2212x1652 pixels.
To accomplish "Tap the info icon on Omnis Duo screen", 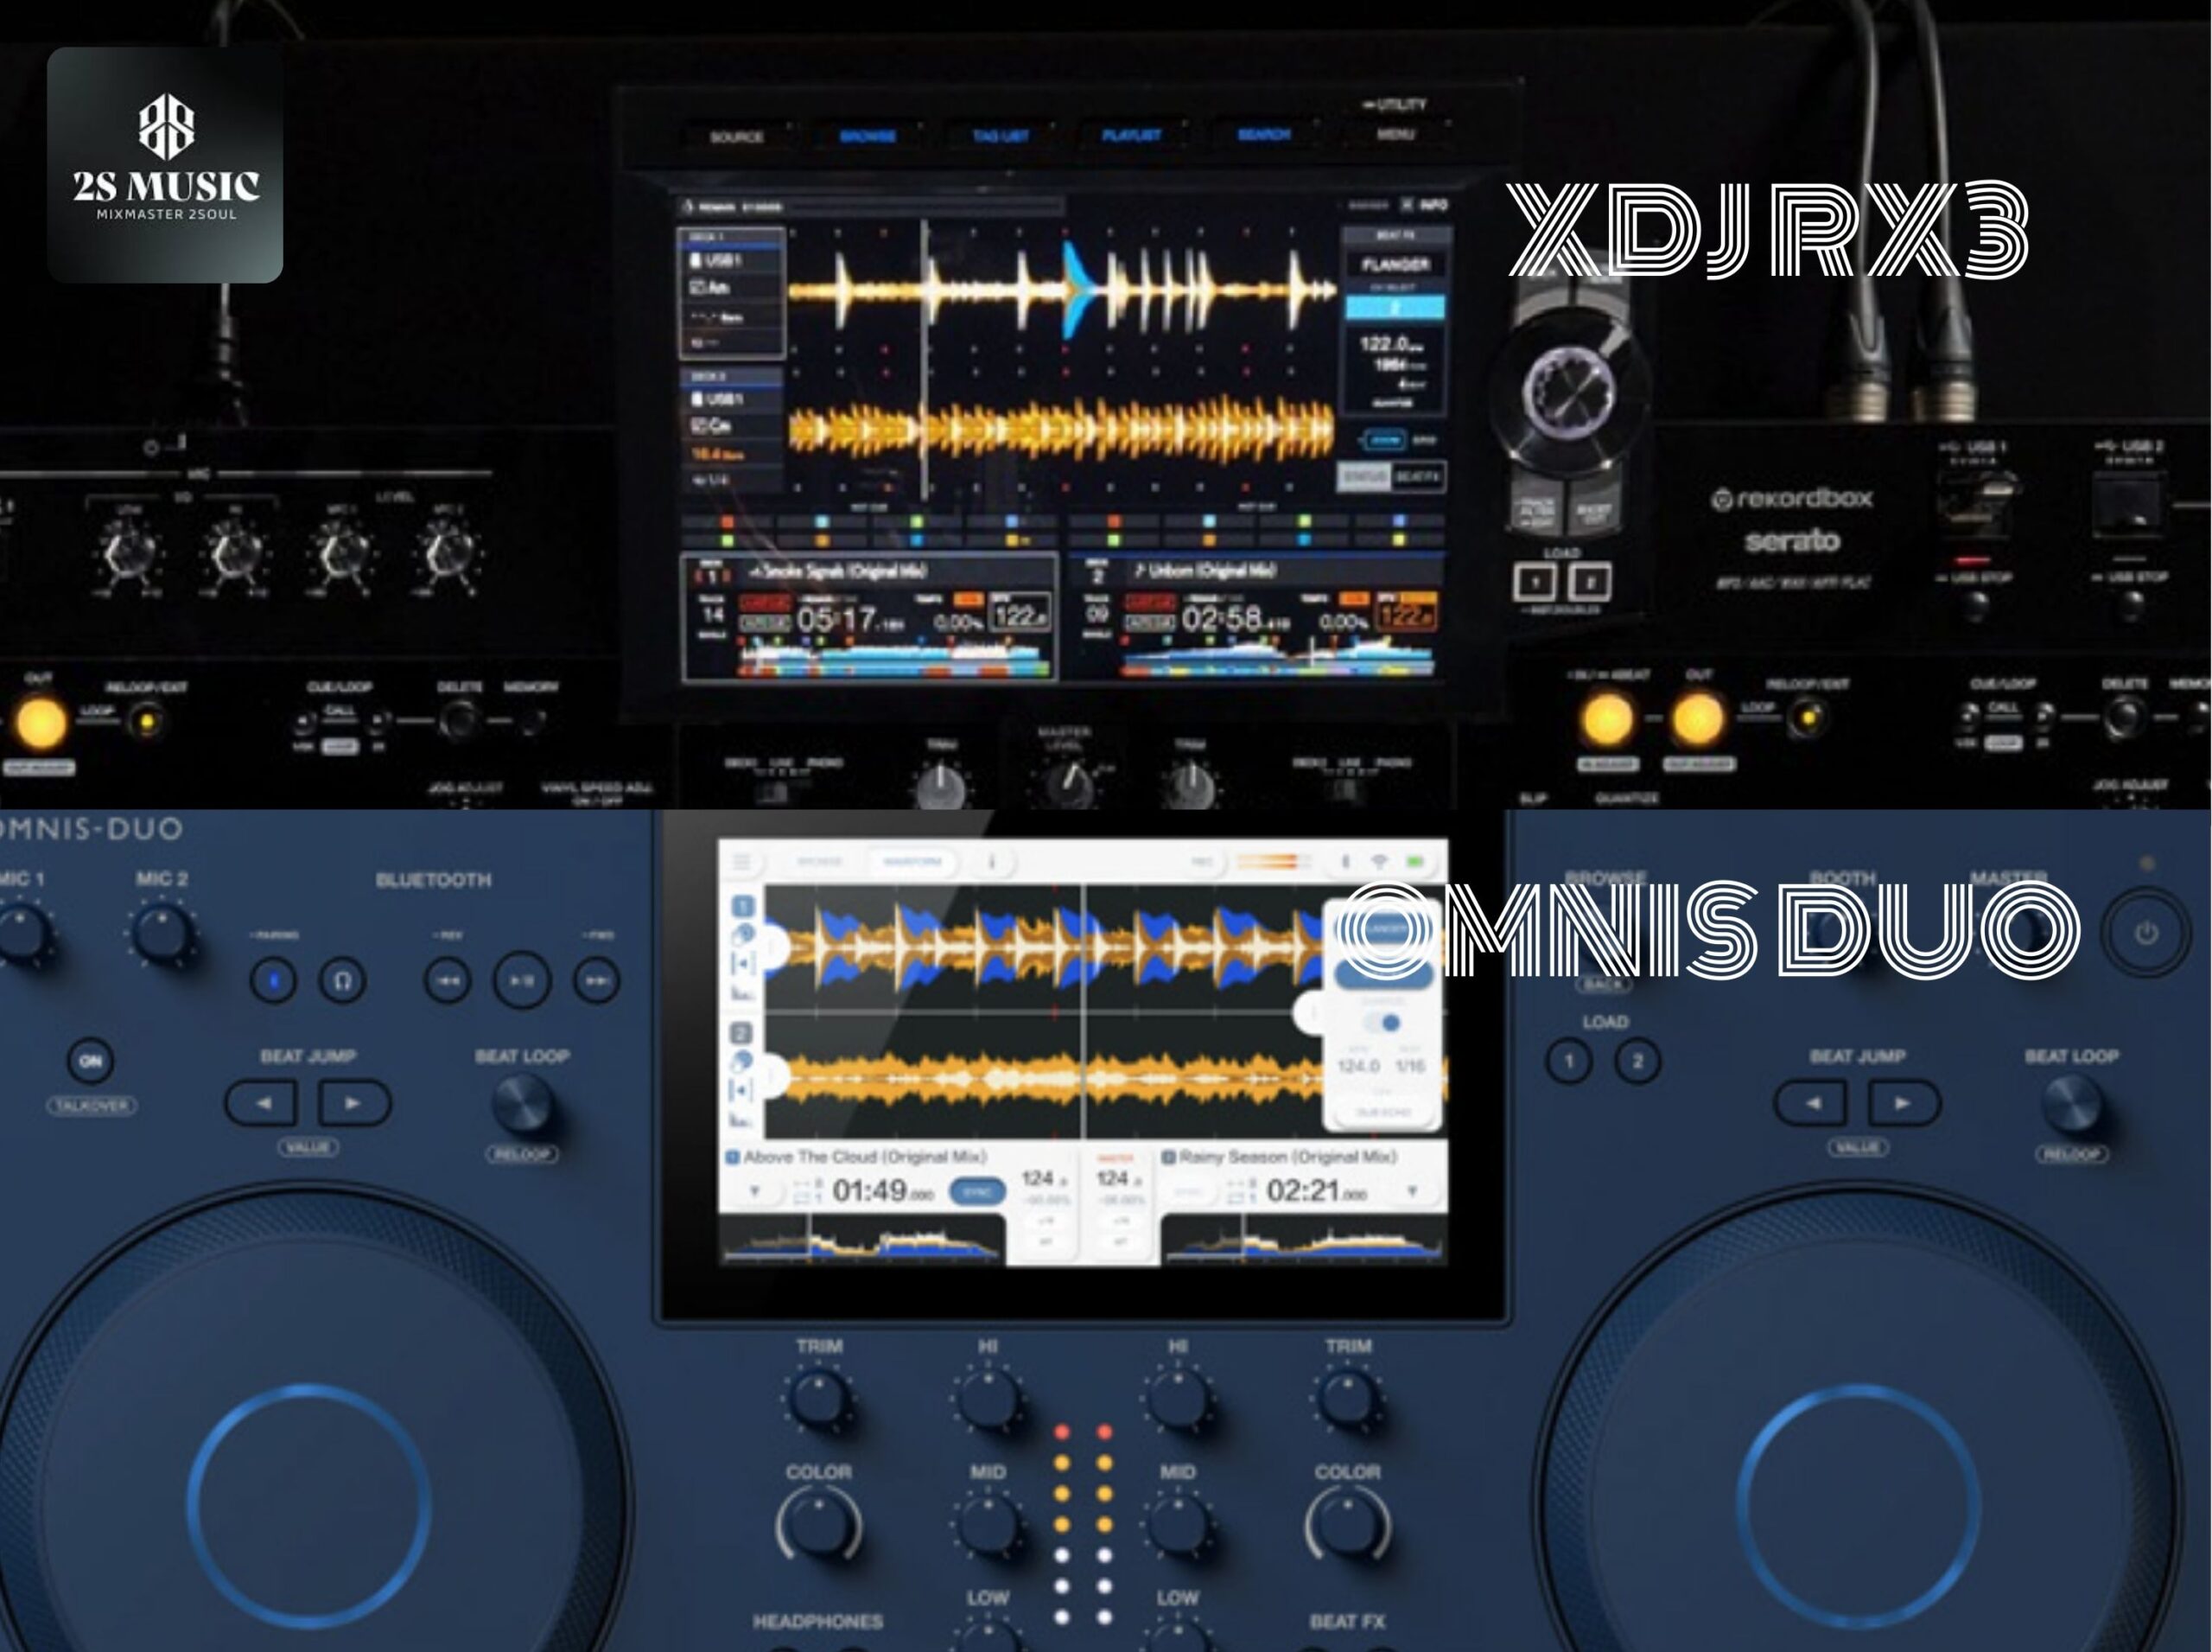I will click(x=992, y=861).
